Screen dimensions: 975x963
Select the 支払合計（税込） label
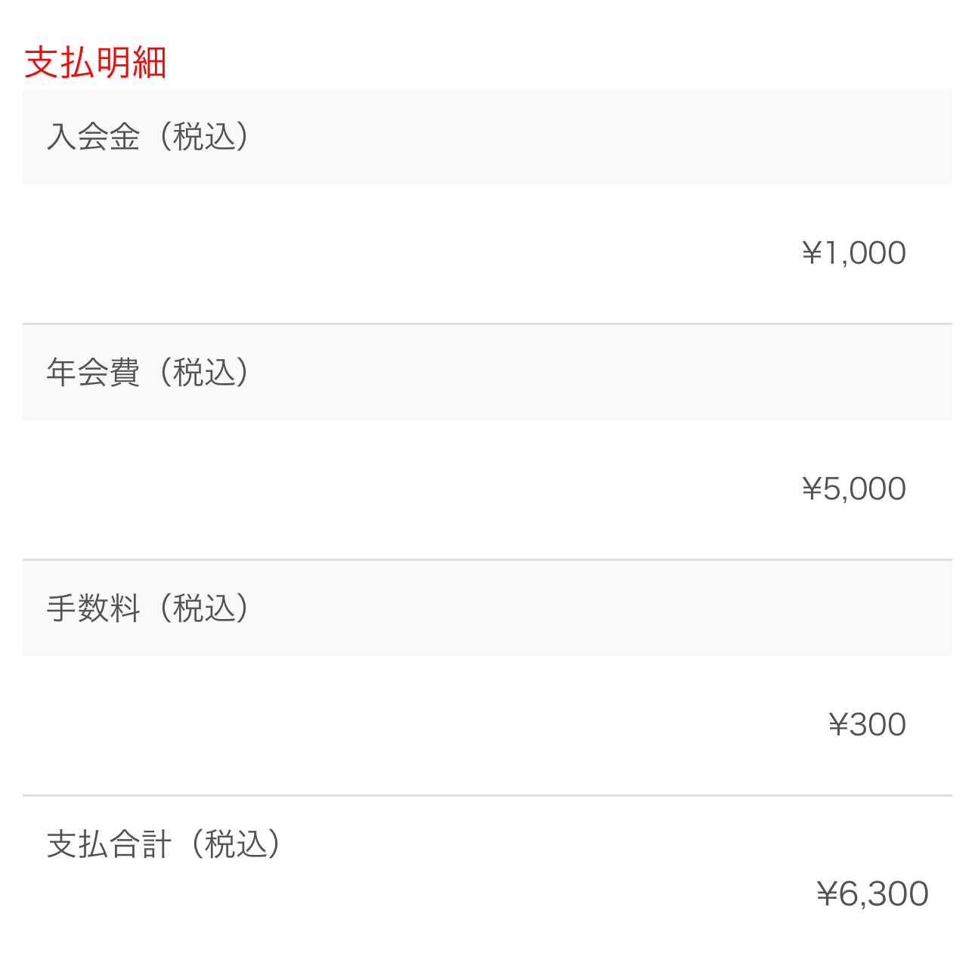(164, 844)
